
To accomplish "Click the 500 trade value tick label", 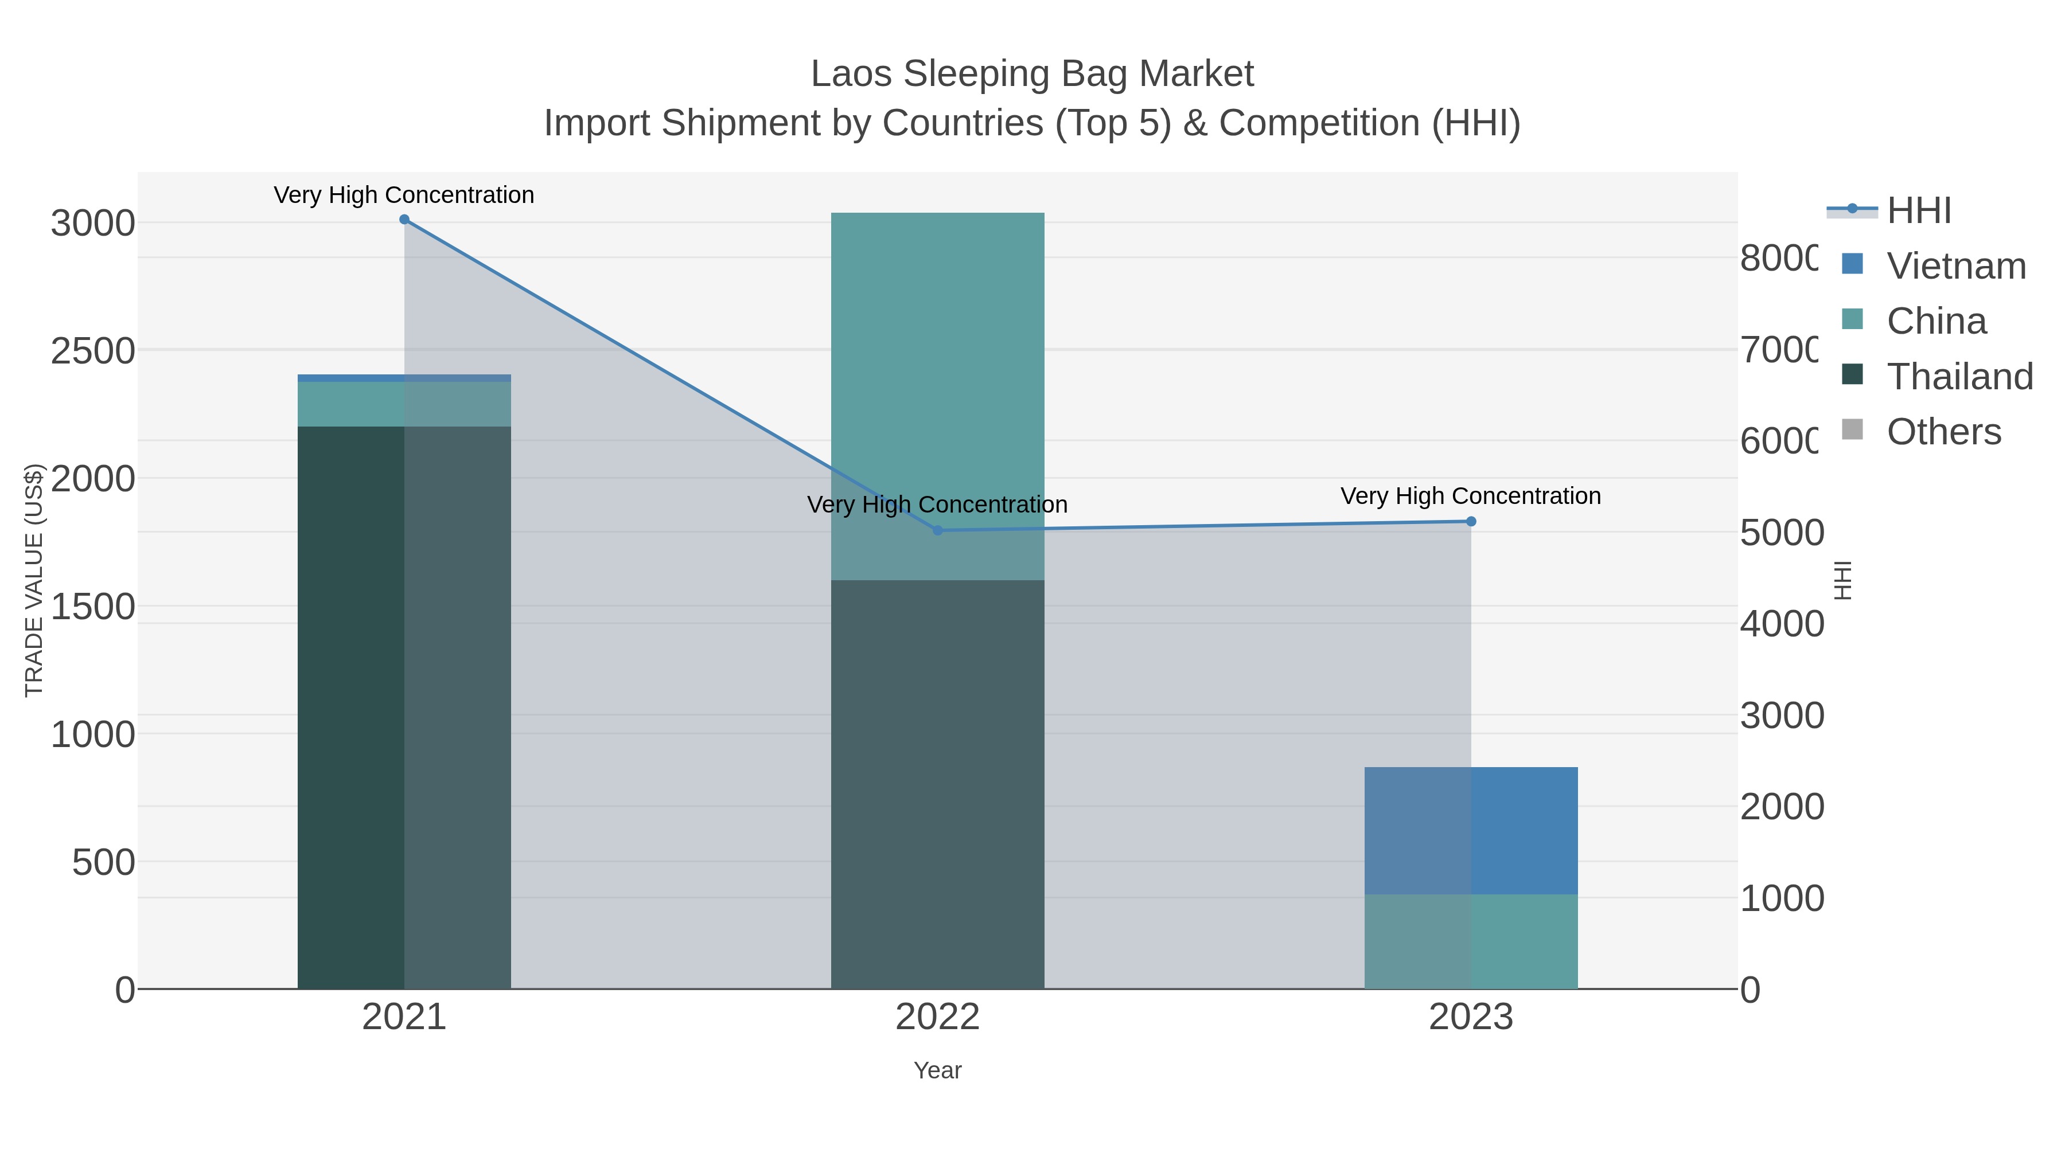I will point(104,863).
